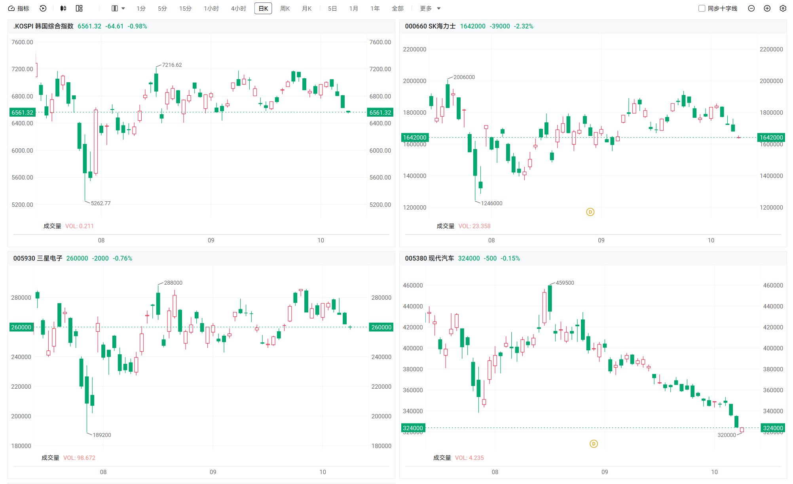Click the .KOSPI 韩国综合指数 title
This screenshot has height=484, width=793.
[43, 26]
